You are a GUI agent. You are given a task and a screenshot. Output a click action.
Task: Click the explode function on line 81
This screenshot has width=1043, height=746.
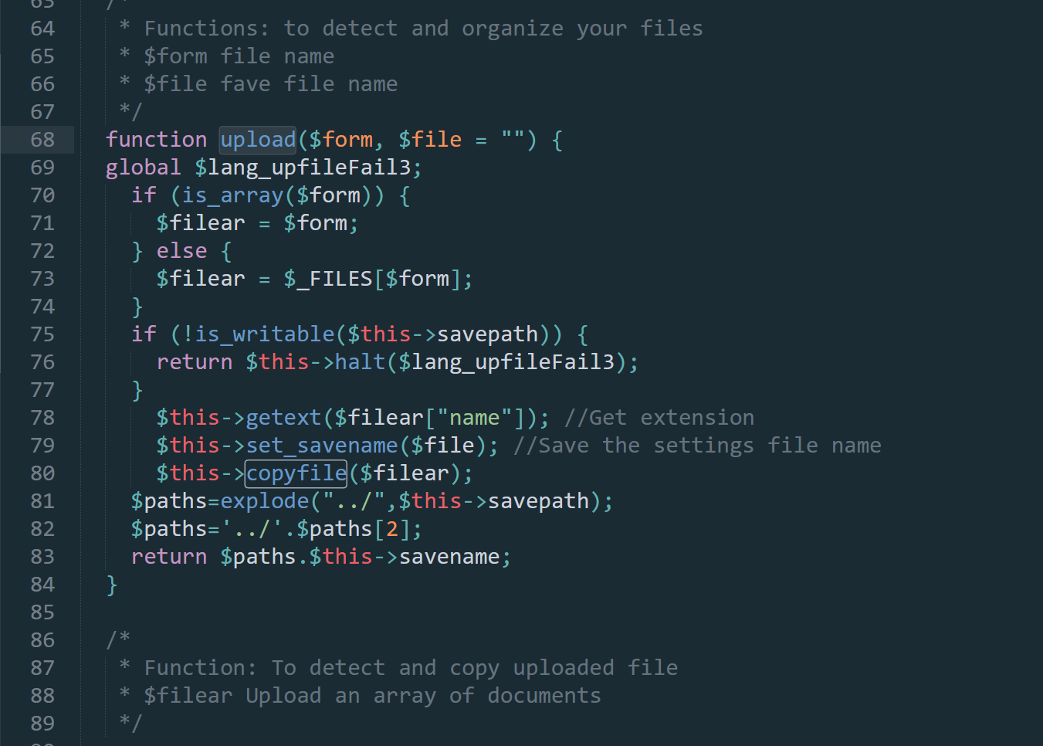(x=265, y=501)
